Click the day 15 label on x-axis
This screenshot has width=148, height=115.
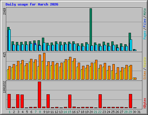(69, 112)
